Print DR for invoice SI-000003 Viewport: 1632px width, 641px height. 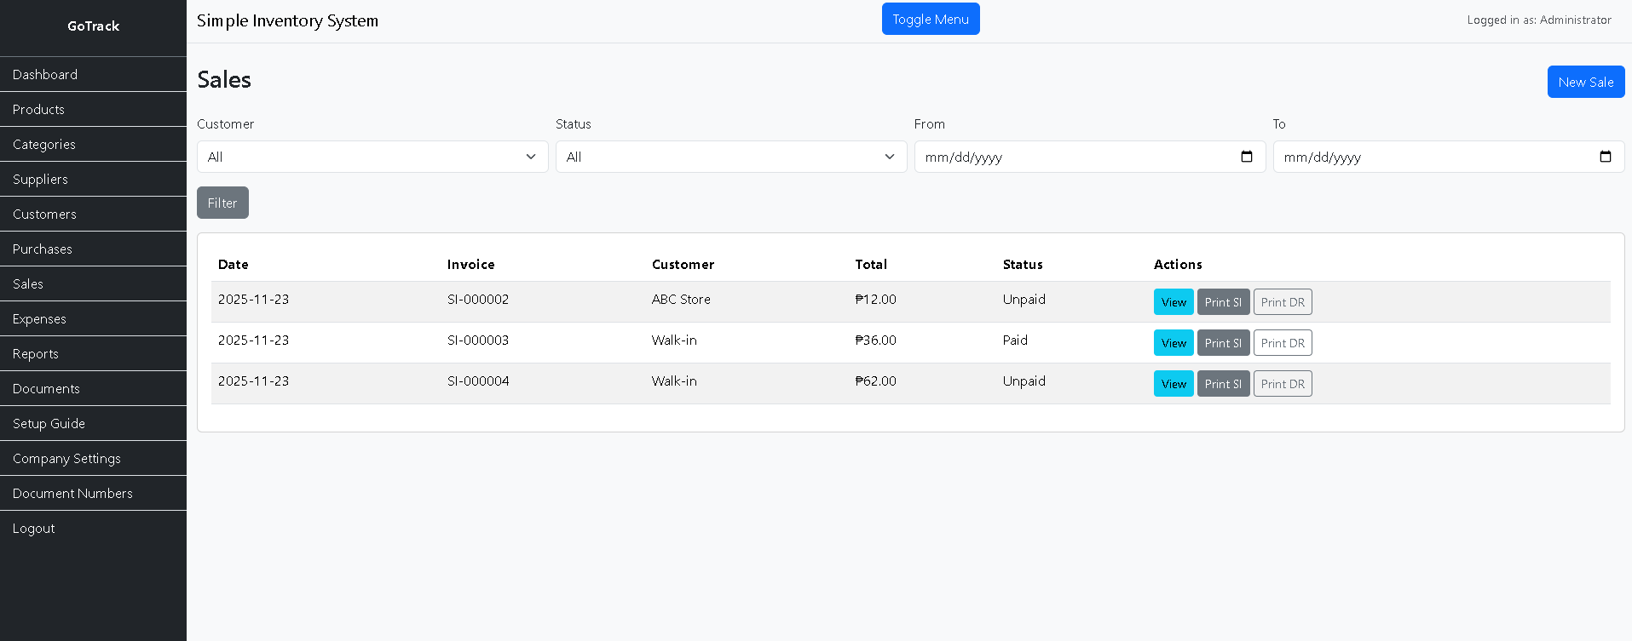(1283, 343)
